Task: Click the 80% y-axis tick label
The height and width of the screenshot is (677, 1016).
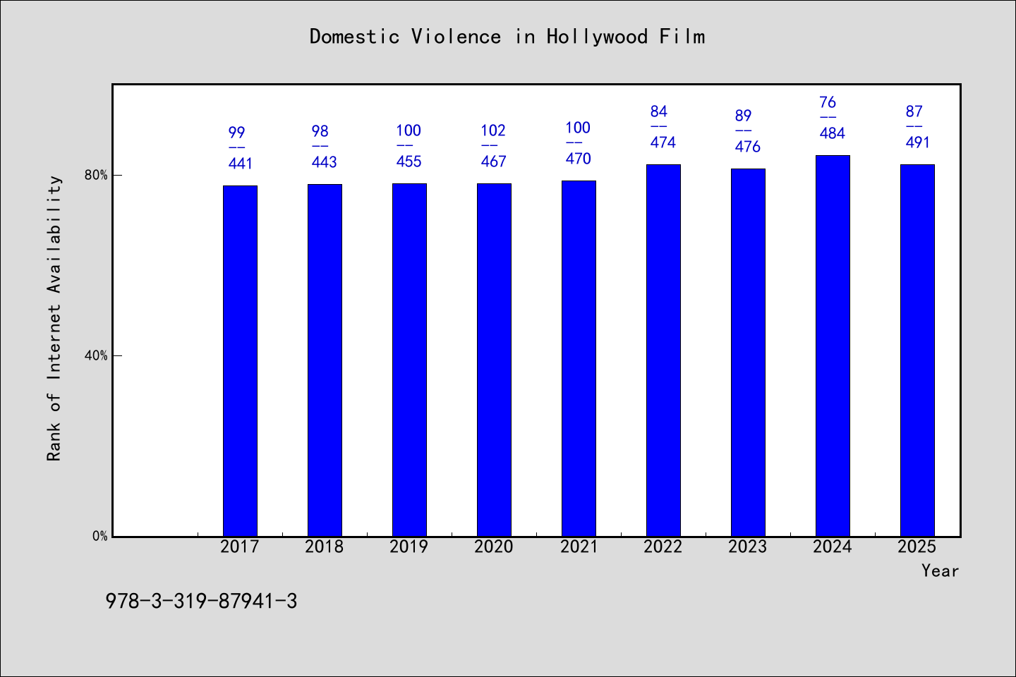Action: coord(96,175)
